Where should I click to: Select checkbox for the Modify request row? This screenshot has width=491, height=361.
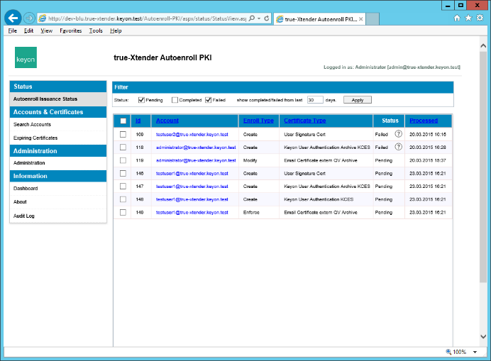(x=123, y=160)
